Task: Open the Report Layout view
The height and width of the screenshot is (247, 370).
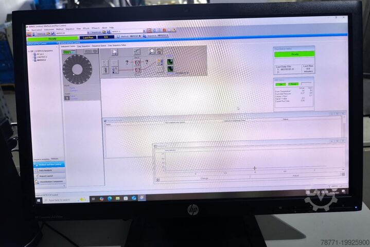Action: point(46,175)
